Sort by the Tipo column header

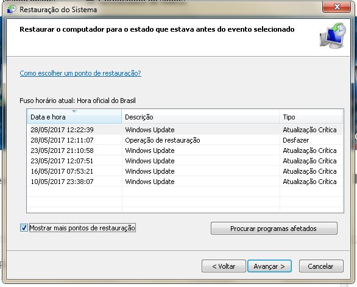[311, 117]
